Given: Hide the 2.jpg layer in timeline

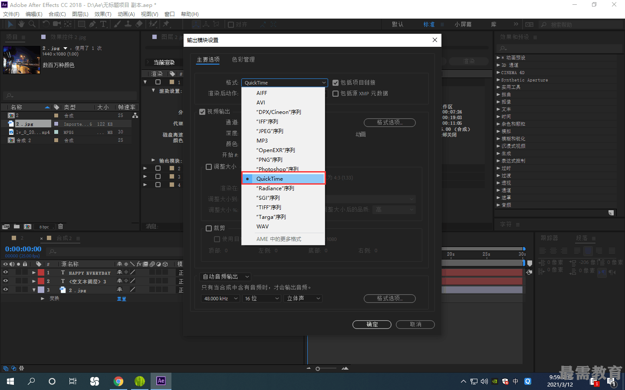Looking at the screenshot, I should click(6, 289).
